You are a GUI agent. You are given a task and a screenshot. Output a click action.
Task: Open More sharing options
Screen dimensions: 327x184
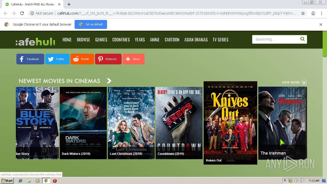[x=134, y=59]
